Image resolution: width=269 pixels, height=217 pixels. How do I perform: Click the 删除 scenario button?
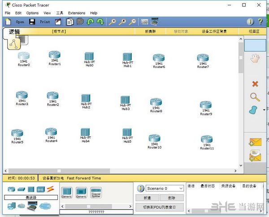[172, 198]
